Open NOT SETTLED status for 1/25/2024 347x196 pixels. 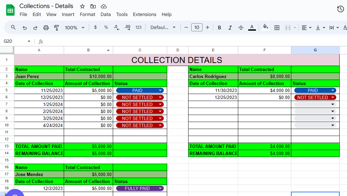140,104
